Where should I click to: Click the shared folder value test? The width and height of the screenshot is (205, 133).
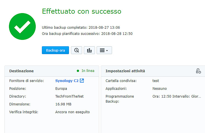(x=156, y=81)
